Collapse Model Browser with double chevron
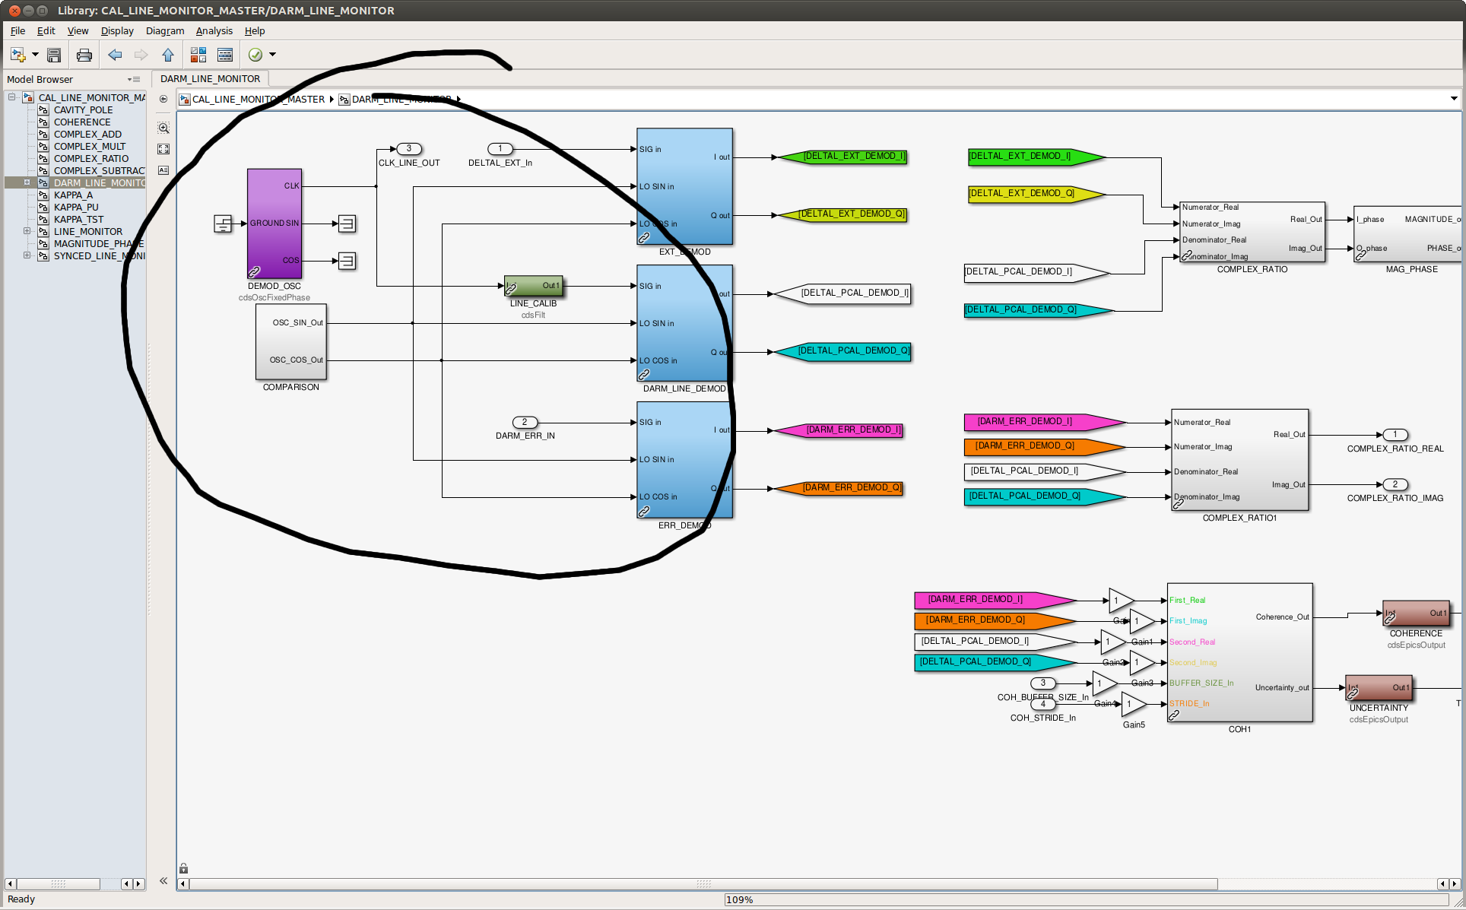1466x910 pixels. click(163, 881)
